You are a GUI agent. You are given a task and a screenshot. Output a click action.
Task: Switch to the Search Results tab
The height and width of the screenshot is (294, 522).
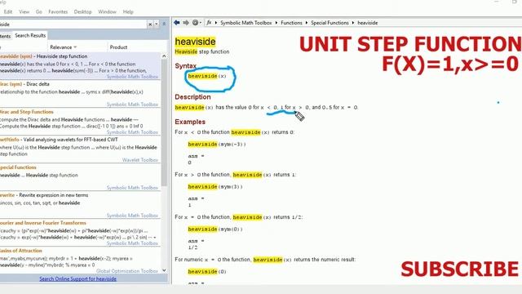(30, 35)
